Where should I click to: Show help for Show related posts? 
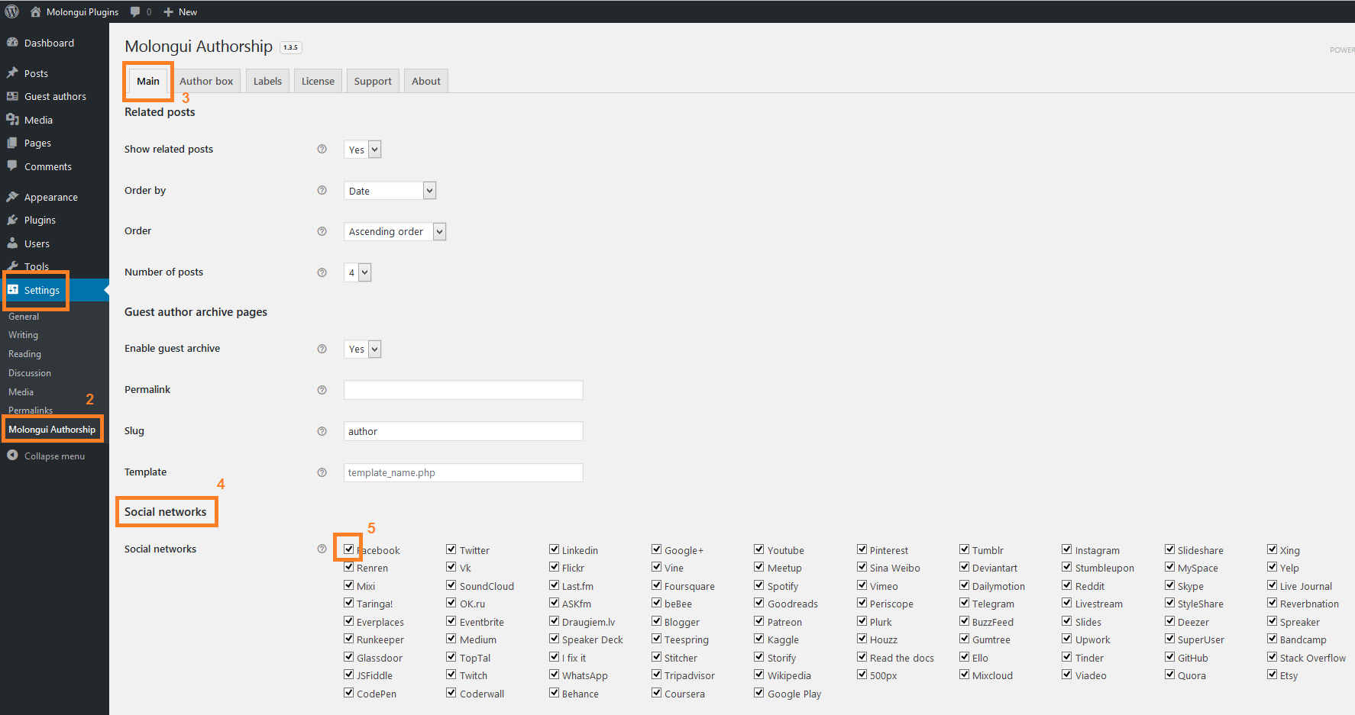[x=322, y=149]
